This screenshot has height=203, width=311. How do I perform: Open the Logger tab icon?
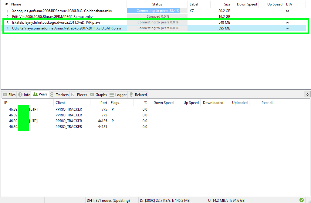pos(112,95)
